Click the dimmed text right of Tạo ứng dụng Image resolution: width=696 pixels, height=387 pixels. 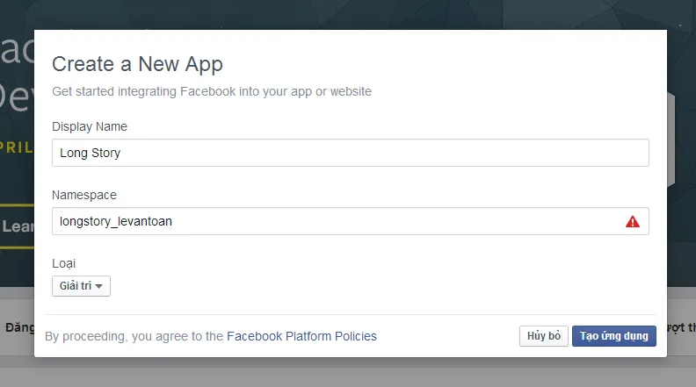tap(680, 327)
